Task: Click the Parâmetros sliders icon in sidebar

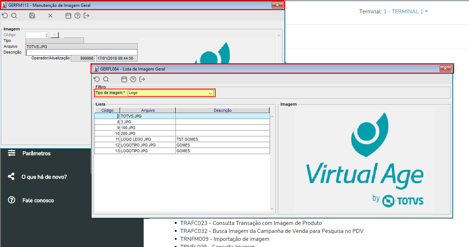Action: 12,153
